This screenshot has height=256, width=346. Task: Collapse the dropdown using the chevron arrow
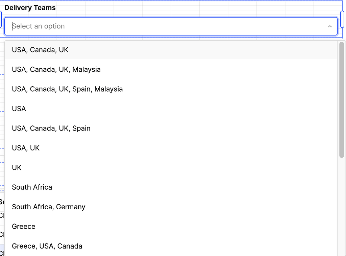pyautogui.click(x=330, y=26)
